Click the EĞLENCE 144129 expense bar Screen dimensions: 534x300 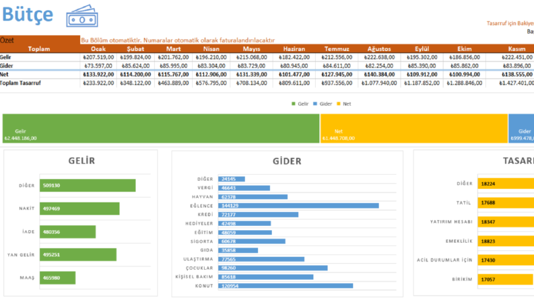coord(299,206)
